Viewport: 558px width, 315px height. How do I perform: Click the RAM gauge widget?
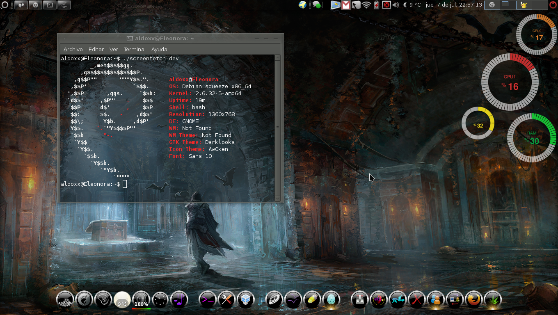tap(532, 138)
